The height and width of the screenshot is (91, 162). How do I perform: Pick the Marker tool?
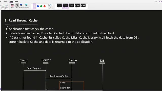point(21,6)
